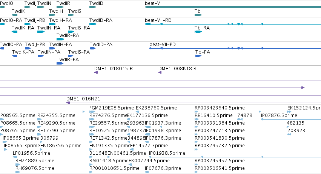
Task: Click the IP08665.3prime EST label
Action: 20,139
